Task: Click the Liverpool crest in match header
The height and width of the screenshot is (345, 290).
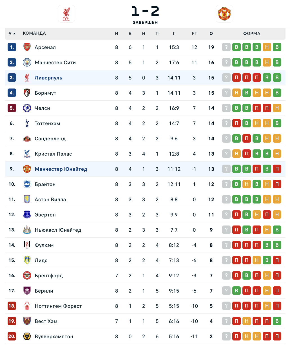Action: tap(66, 14)
